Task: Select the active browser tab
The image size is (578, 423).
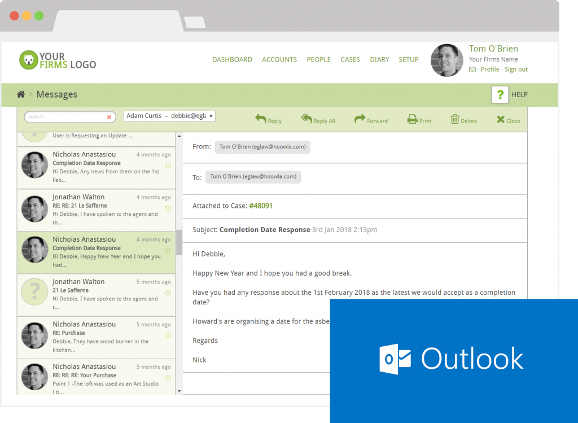Action: tap(118, 21)
